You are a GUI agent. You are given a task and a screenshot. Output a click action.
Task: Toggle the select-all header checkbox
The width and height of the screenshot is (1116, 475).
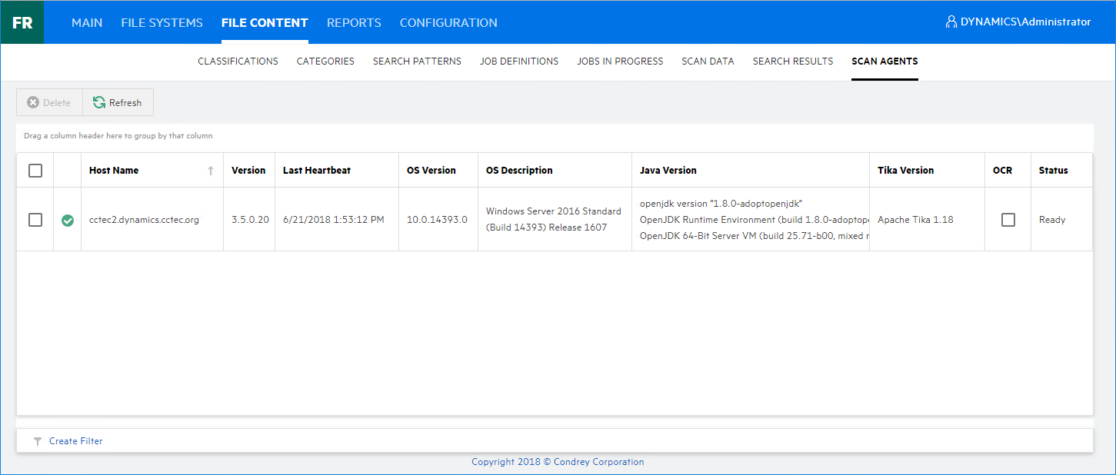pos(35,171)
